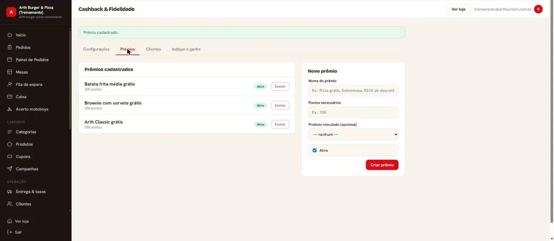Click the Acerto motoboys icon

(x=10, y=109)
